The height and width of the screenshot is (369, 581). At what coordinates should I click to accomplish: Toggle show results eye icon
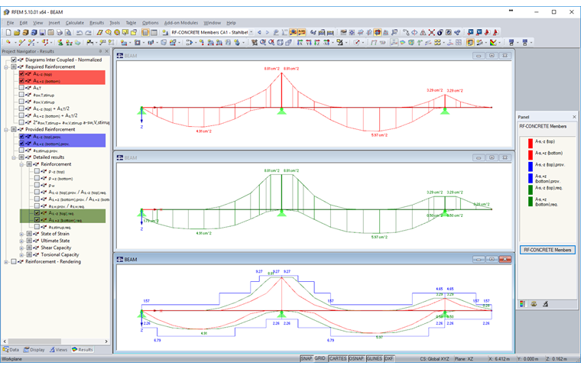(293, 33)
